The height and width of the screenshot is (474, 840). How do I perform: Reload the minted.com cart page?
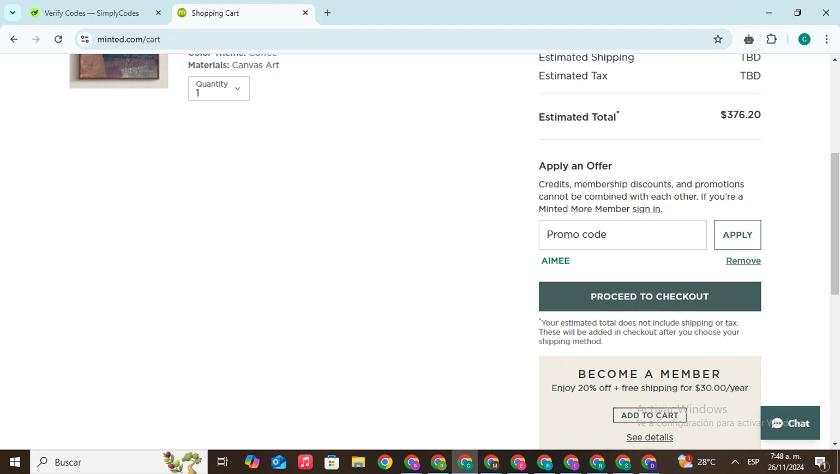point(58,39)
